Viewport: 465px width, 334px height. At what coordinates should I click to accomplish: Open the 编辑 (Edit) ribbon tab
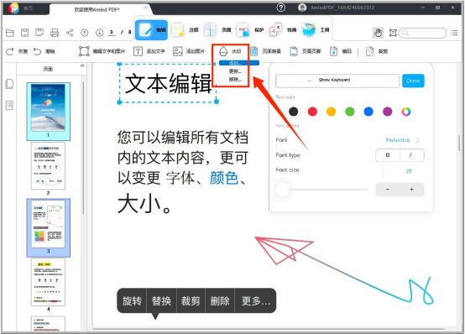(x=152, y=30)
